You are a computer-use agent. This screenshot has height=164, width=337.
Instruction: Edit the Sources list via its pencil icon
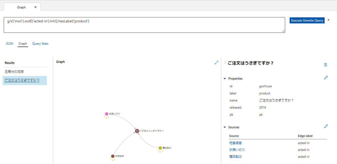(x=326, y=126)
